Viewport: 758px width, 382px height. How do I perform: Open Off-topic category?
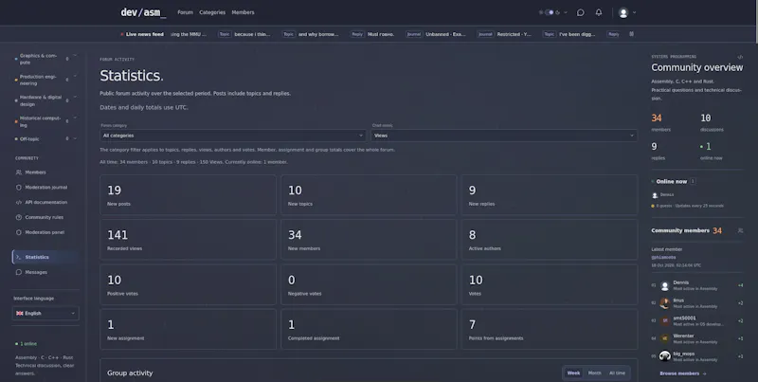pos(29,139)
